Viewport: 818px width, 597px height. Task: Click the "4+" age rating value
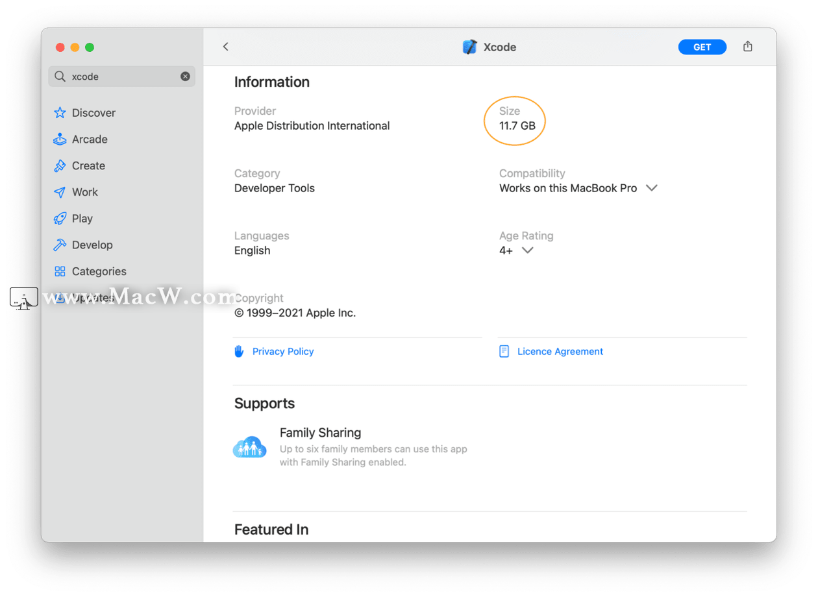506,250
